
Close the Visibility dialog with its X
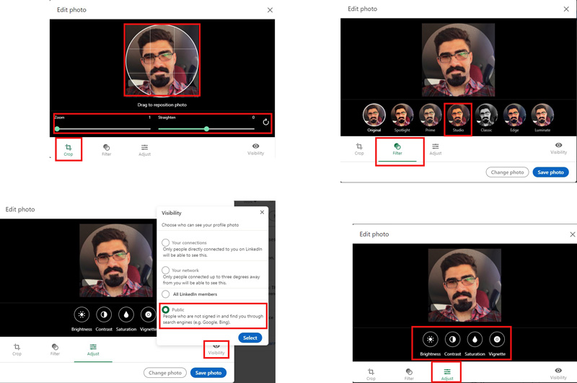[x=262, y=212]
